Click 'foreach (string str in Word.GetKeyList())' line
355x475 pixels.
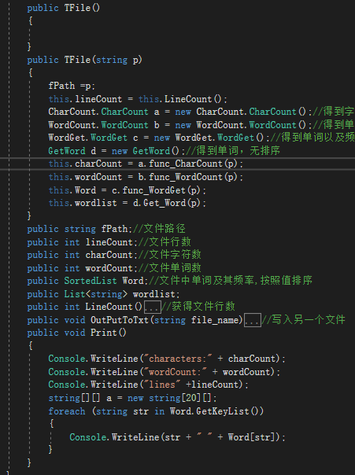pos(156,411)
